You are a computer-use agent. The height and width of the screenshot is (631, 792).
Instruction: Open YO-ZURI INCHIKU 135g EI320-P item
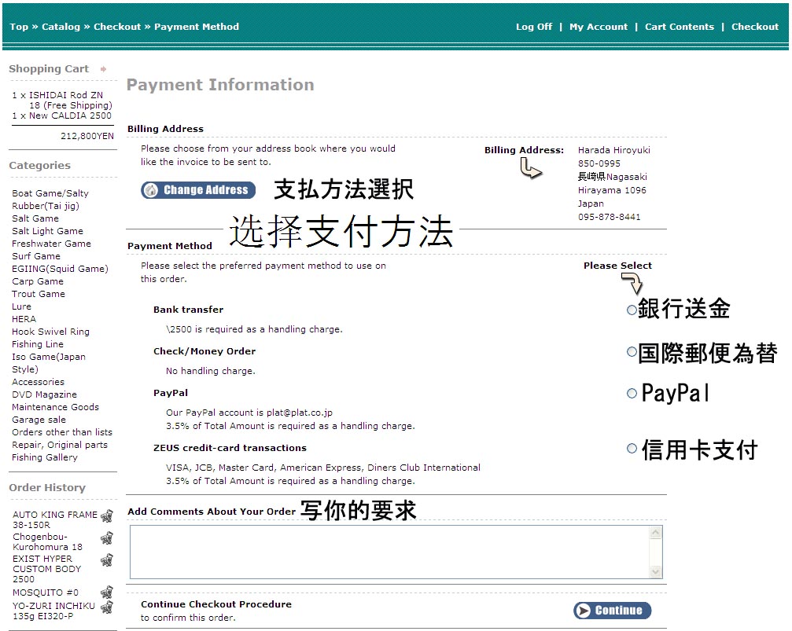(x=53, y=611)
